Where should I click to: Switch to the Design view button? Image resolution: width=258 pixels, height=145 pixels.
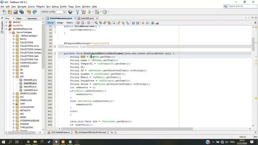[x=60, y=23]
